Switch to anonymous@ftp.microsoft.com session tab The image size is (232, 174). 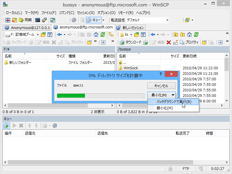tap(83, 27)
